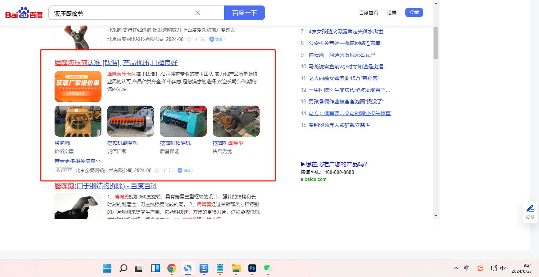Open hot search 4岁女孩随父母露营走失落水离世
Screen dimensions: 539x277
coord(346,31)
